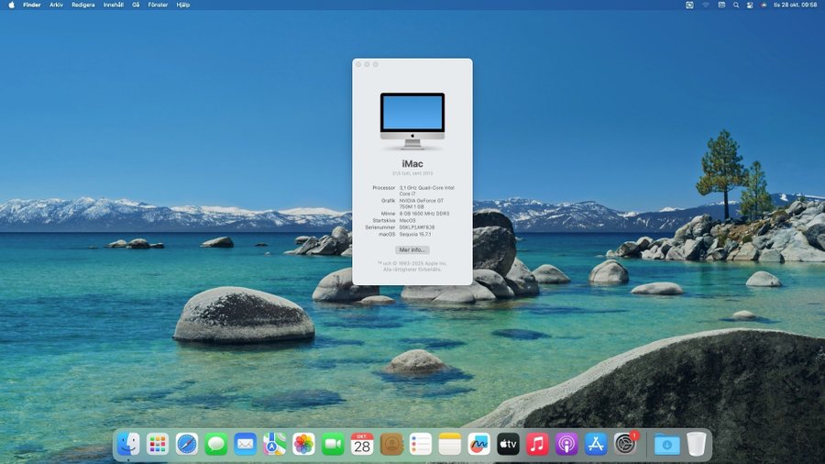Open Photos from the Dock
The width and height of the screenshot is (825, 464).
(303, 444)
